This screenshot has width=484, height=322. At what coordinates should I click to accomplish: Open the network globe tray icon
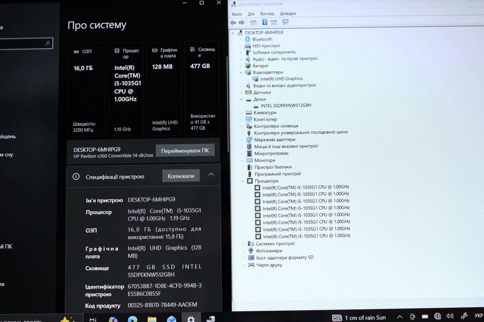point(438,316)
